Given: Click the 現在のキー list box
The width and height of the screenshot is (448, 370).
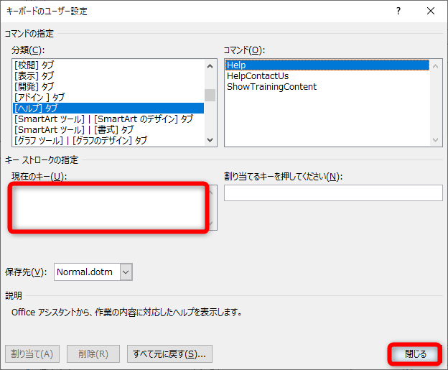Looking at the screenshot, I should pyautogui.click(x=114, y=208).
